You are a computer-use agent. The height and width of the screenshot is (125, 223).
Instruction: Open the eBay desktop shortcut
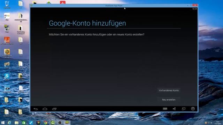coord(7,17)
